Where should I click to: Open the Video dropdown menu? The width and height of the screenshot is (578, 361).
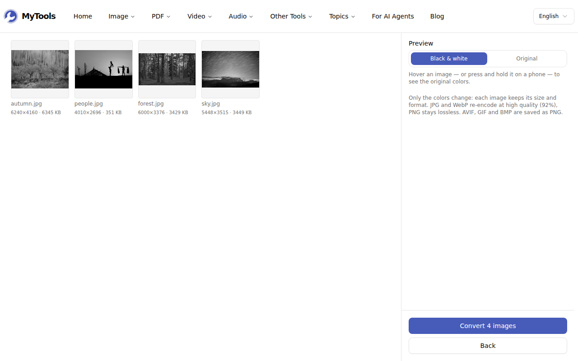(x=200, y=16)
